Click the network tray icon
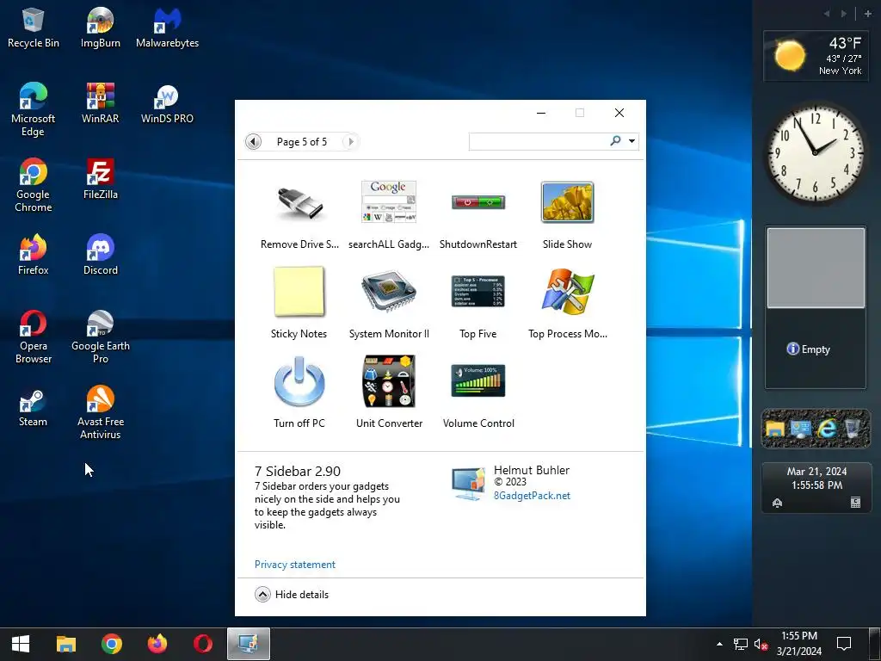The image size is (881, 661). tap(741, 644)
